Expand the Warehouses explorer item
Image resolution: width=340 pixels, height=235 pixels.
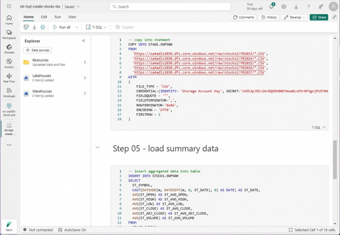(85, 93)
